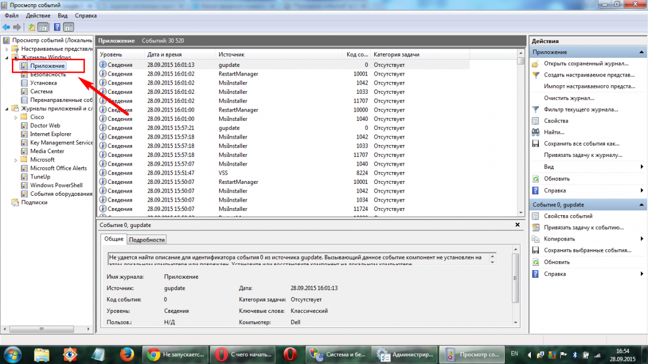
Task: Click the EN language indicator in the tray
Action: pos(515,354)
